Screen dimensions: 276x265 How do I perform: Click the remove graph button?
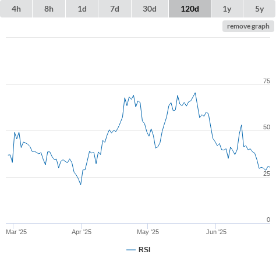248,26
